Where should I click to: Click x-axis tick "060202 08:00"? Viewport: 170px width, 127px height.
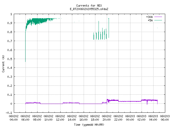point(37,118)
